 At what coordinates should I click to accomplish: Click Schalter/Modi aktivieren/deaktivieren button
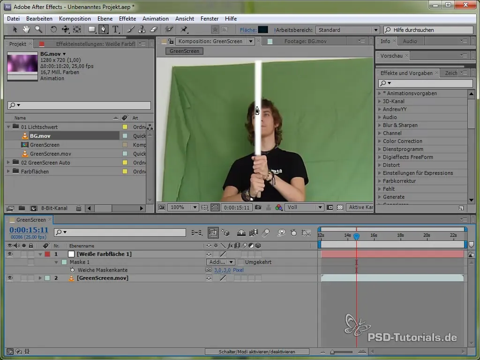click(257, 352)
